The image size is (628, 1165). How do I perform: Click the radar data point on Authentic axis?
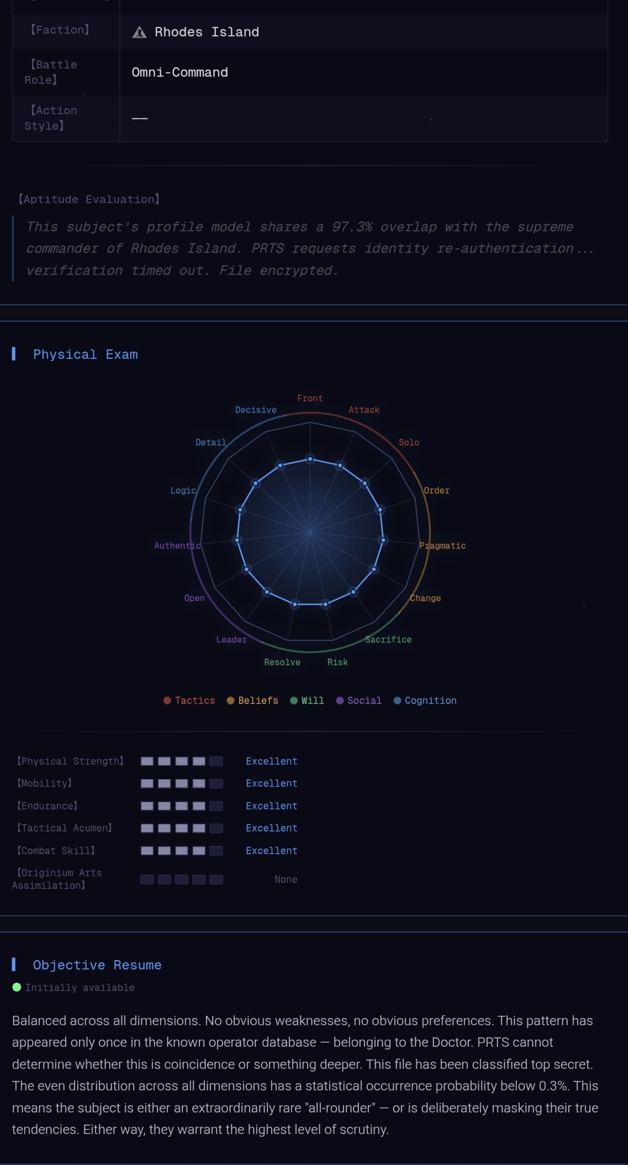(238, 540)
